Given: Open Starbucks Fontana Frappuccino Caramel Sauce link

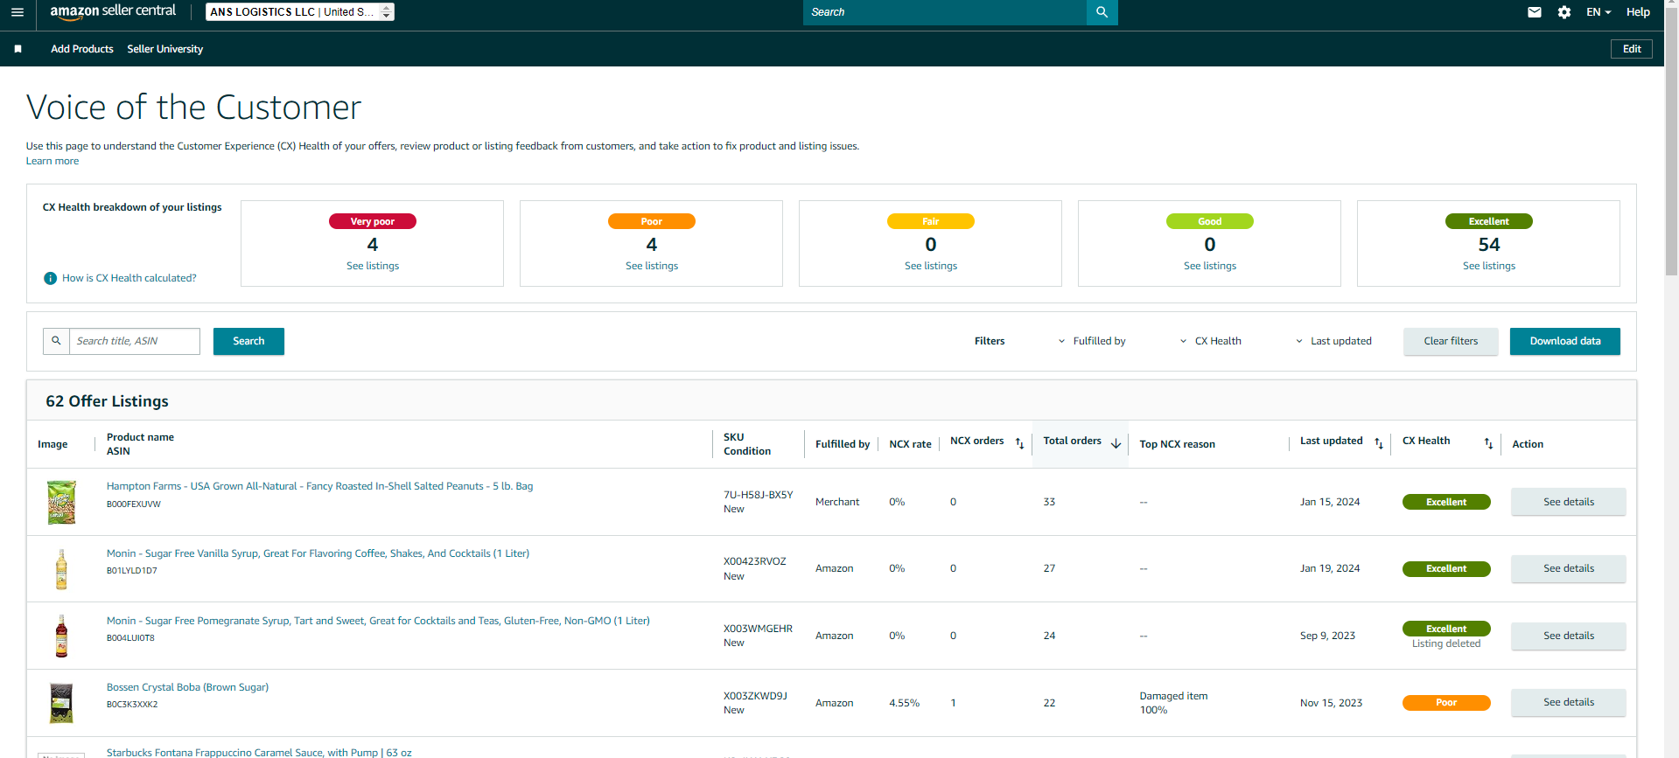Looking at the screenshot, I should tap(259, 753).
